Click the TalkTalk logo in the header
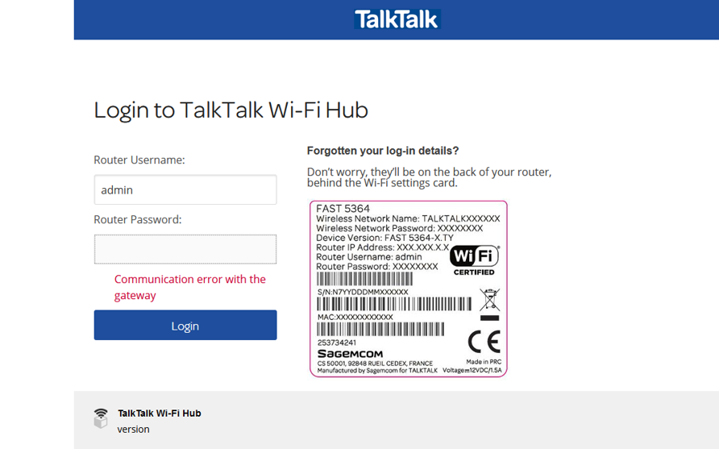The height and width of the screenshot is (449, 719). click(397, 19)
